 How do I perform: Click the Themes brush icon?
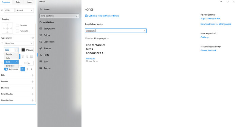tap(41, 48)
